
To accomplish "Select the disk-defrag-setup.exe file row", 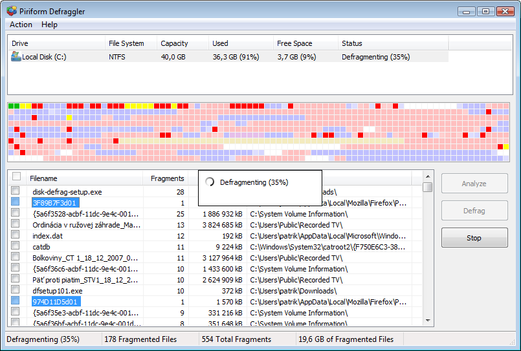I will click(x=216, y=192).
